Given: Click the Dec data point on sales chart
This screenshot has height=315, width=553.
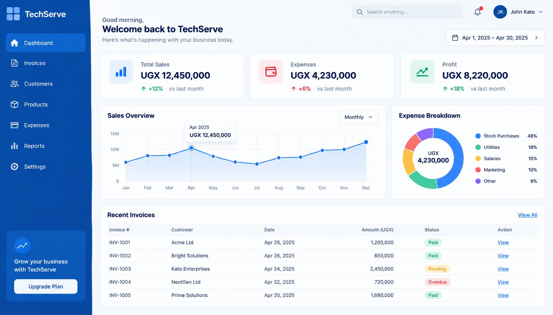Looking at the screenshot, I should coord(366,142).
